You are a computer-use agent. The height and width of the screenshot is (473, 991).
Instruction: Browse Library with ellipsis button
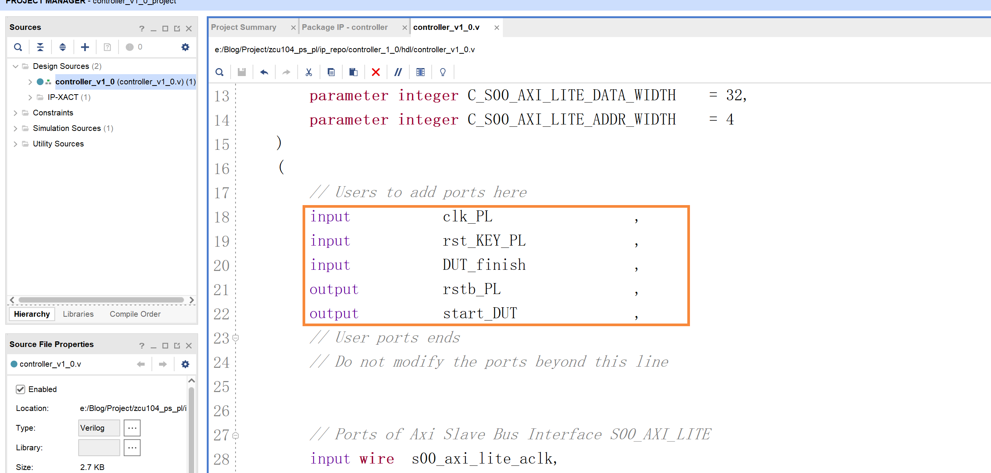point(132,447)
